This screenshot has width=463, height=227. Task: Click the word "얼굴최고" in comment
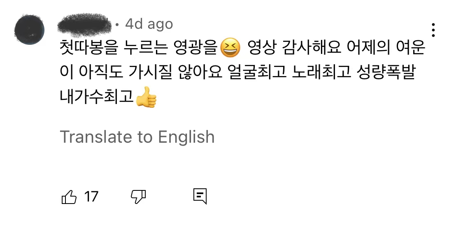click(258, 72)
